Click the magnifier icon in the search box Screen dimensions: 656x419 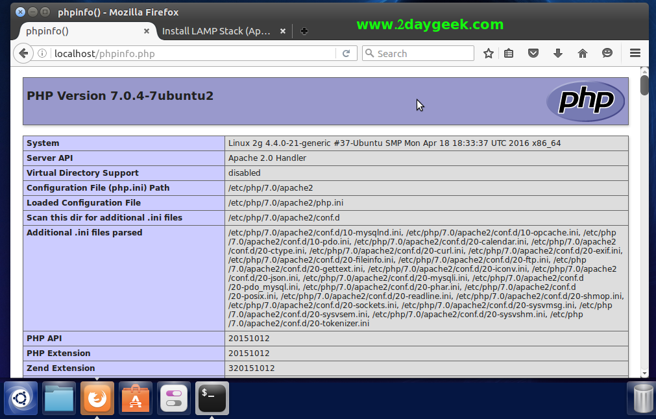[x=369, y=53]
